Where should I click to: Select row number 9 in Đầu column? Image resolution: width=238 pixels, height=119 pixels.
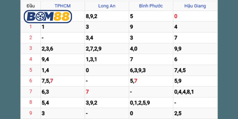tap(30, 113)
